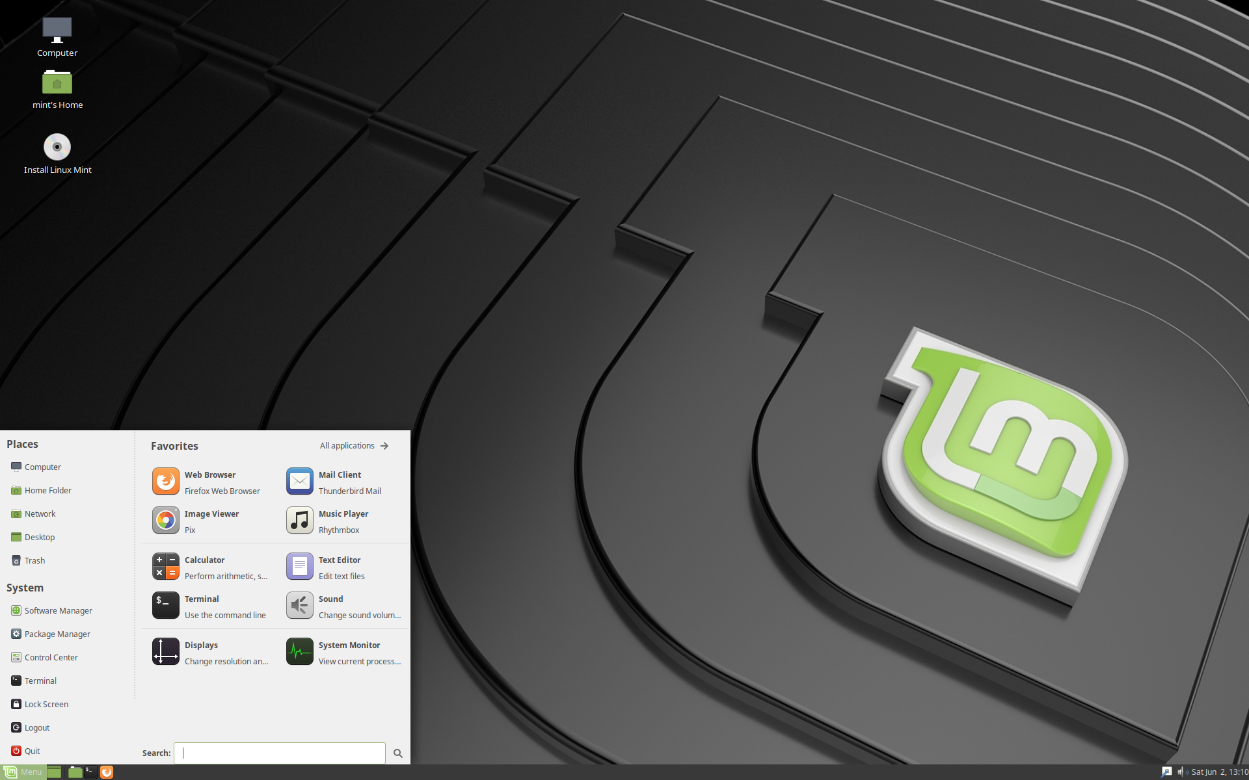Launch Thunderbird Mail Client
Screen dimensions: 1249x780
[x=342, y=482]
